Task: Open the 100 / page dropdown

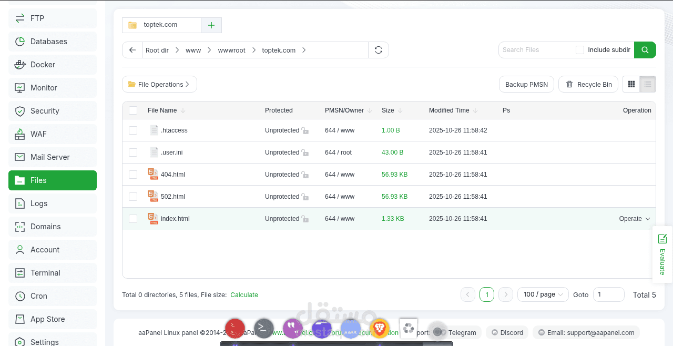Action: coord(543,294)
